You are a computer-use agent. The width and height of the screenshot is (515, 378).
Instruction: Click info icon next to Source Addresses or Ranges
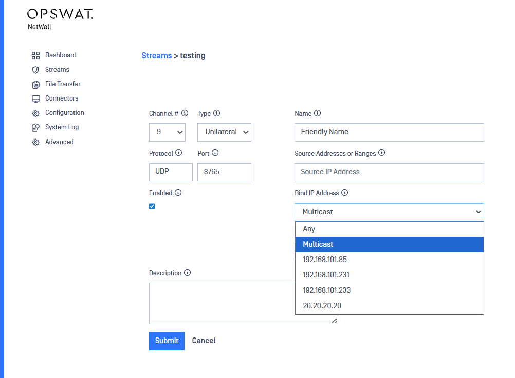381,153
